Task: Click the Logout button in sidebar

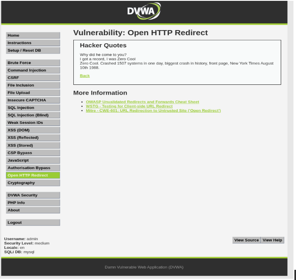Action: [33, 222]
